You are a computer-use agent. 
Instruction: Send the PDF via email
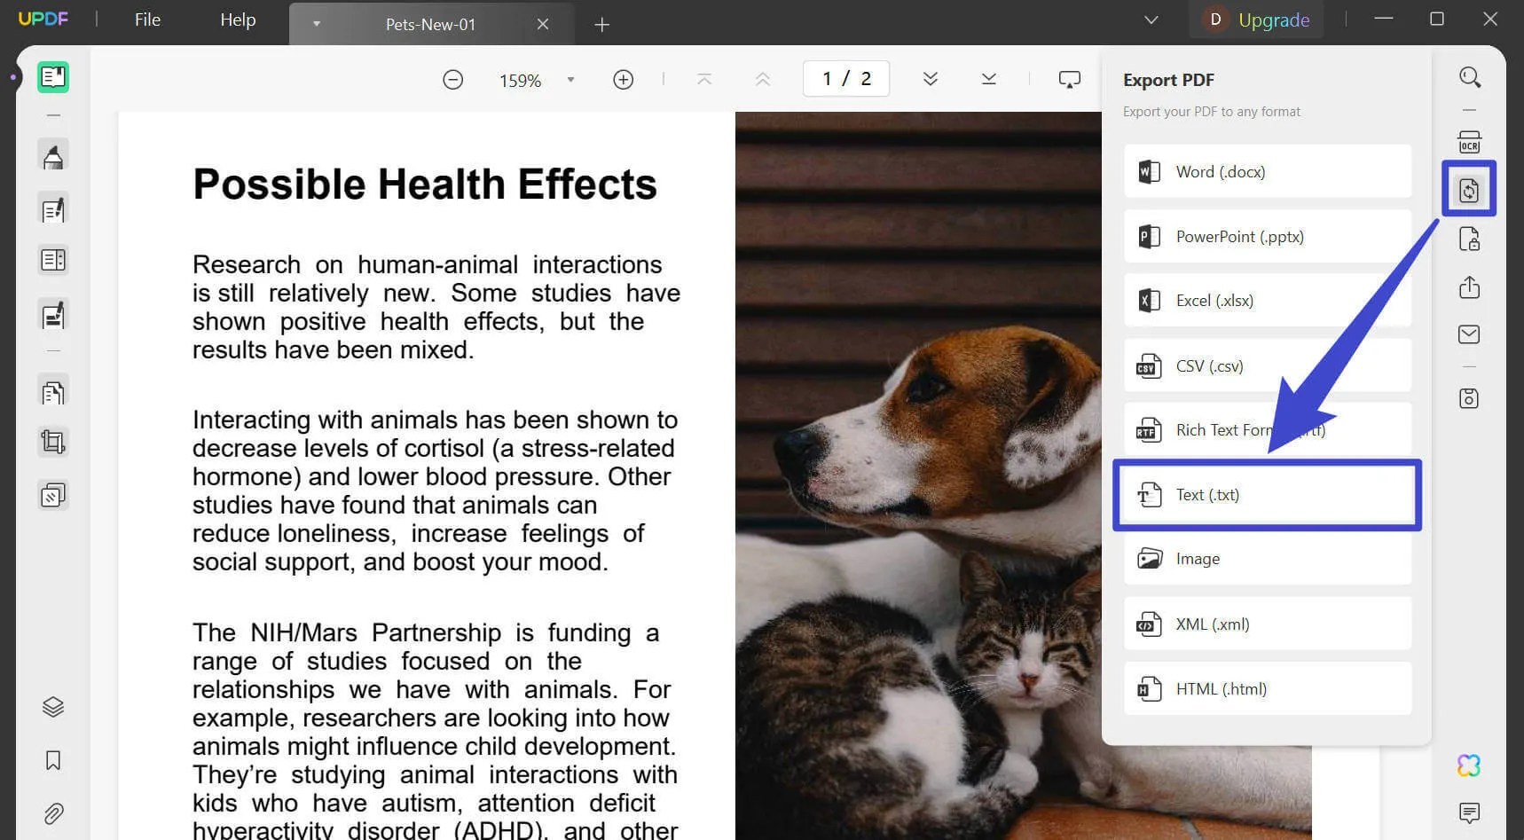1469,334
